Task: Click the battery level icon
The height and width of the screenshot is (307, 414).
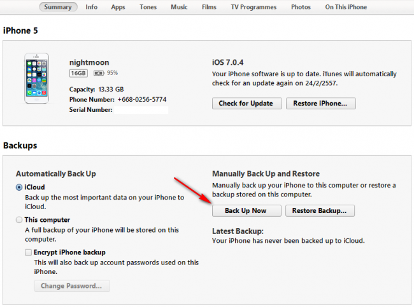Action: (99, 73)
